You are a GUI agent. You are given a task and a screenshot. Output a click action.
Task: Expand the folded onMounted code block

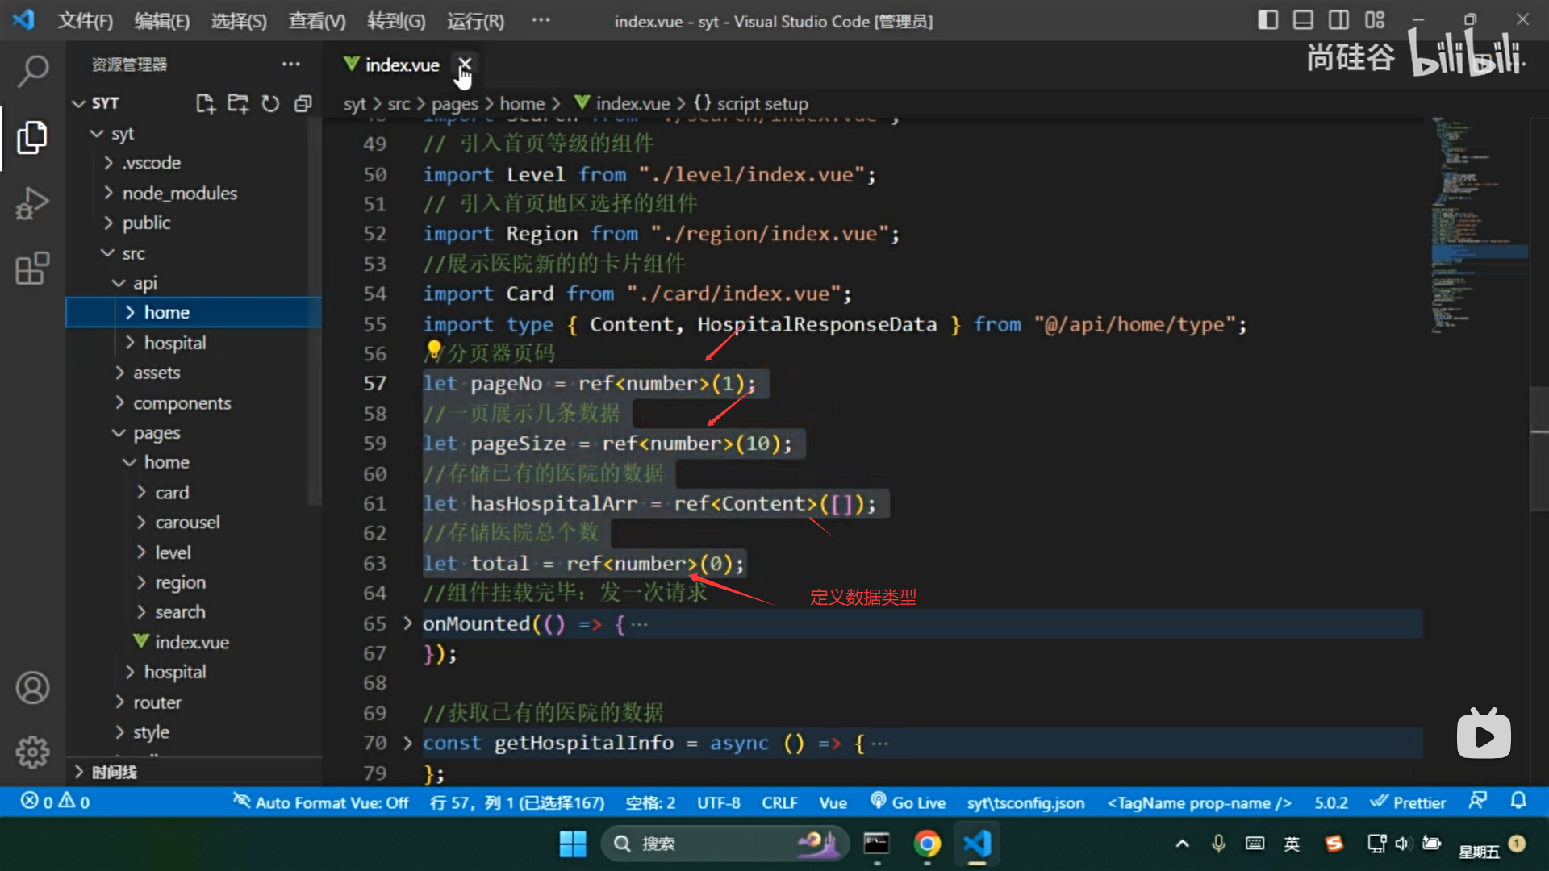click(407, 623)
